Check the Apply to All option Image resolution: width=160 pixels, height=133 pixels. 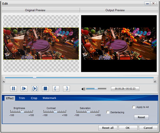click(134, 107)
